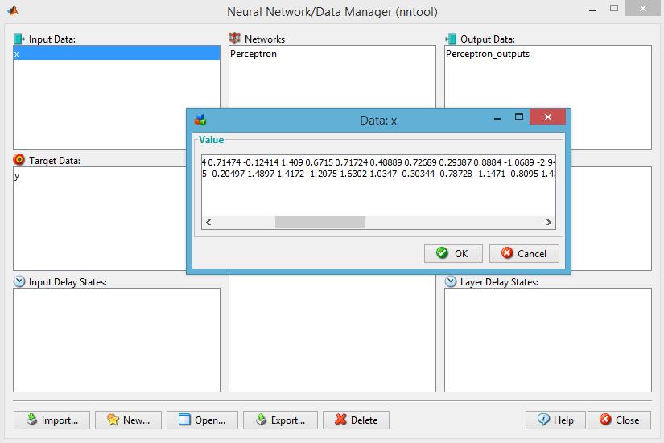Minimize the nntool main window
The height and width of the screenshot is (443, 664).
[x=592, y=10]
